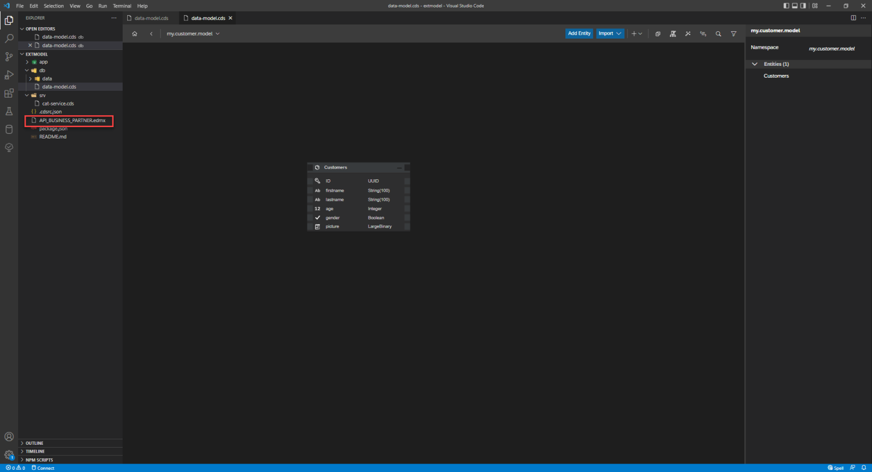Viewport: 872px width, 472px height.
Task: Click the Add Entity button
Action: [579, 33]
